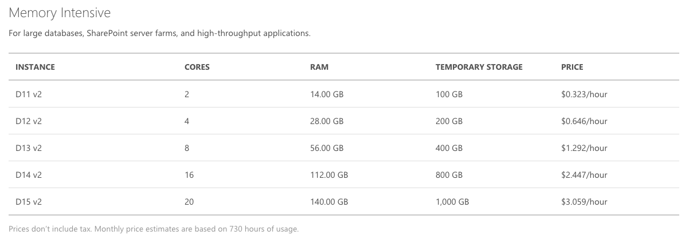Click the INSTANCE column header
Image resolution: width=693 pixels, height=239 pixels.
pyautogui.click(x=35, y=67)
